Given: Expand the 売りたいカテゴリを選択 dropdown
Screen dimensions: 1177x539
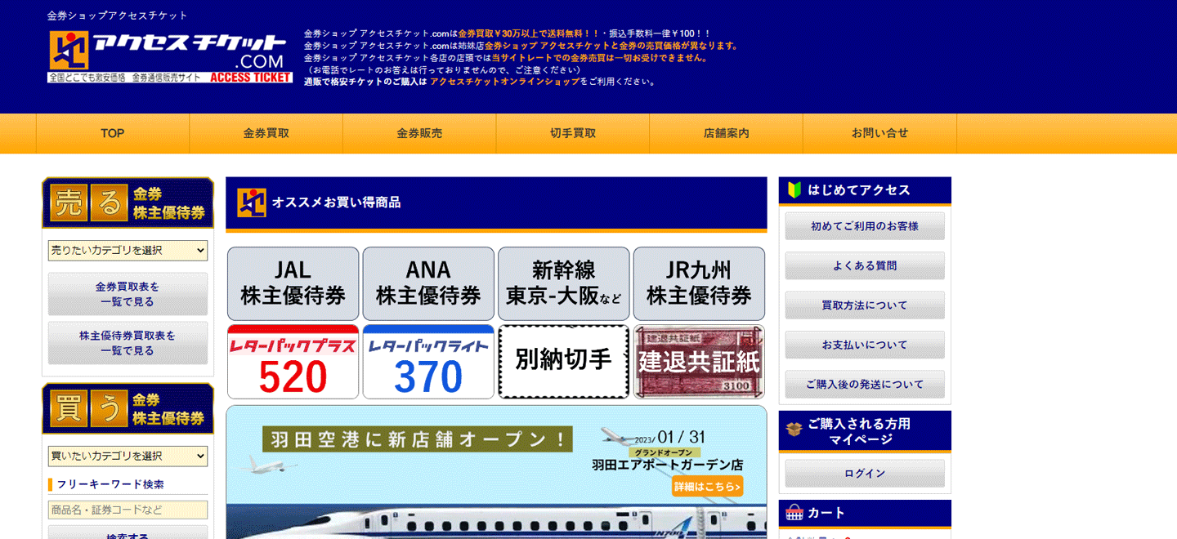Looking at the screenshot, I should click(x=128, y=251).
